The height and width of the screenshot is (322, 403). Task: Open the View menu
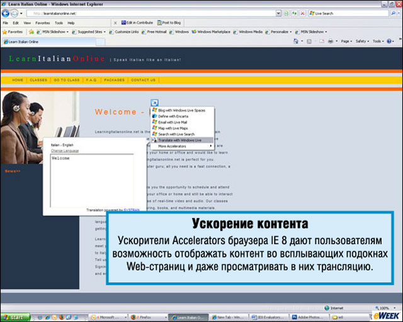(27, 23)
